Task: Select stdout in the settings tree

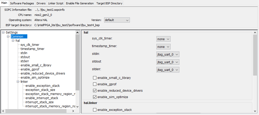Action: (x=25, y=57)
